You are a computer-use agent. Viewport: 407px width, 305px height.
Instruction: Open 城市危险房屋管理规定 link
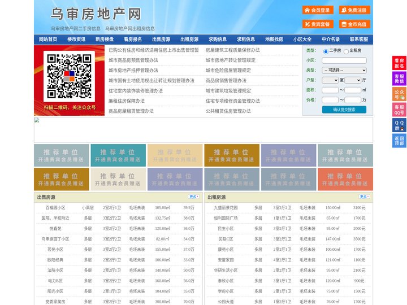(x=228, y=70)
